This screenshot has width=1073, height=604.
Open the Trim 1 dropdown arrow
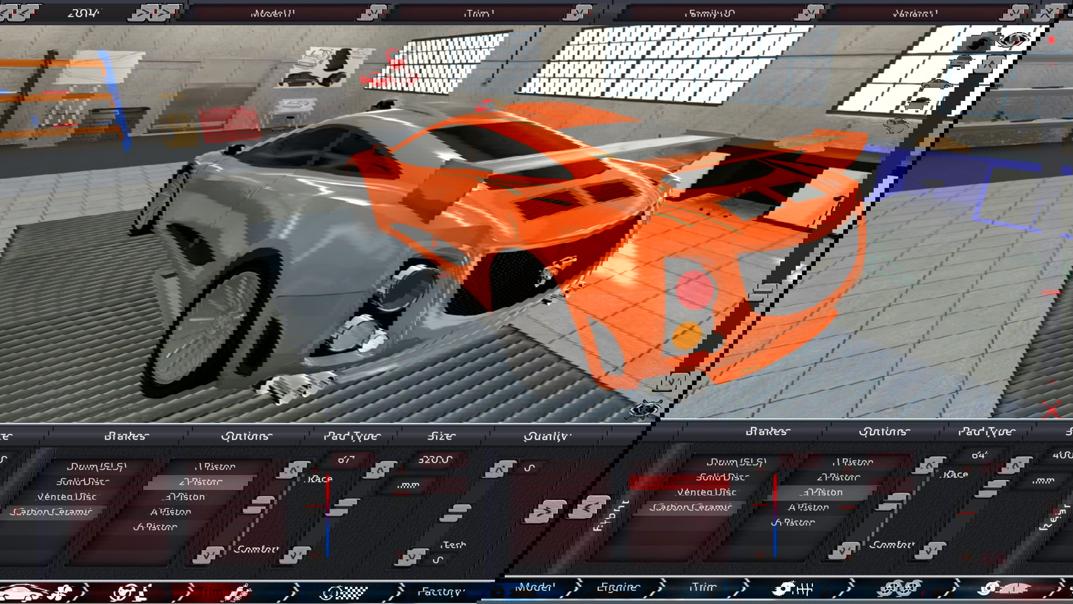click(580, 13)
